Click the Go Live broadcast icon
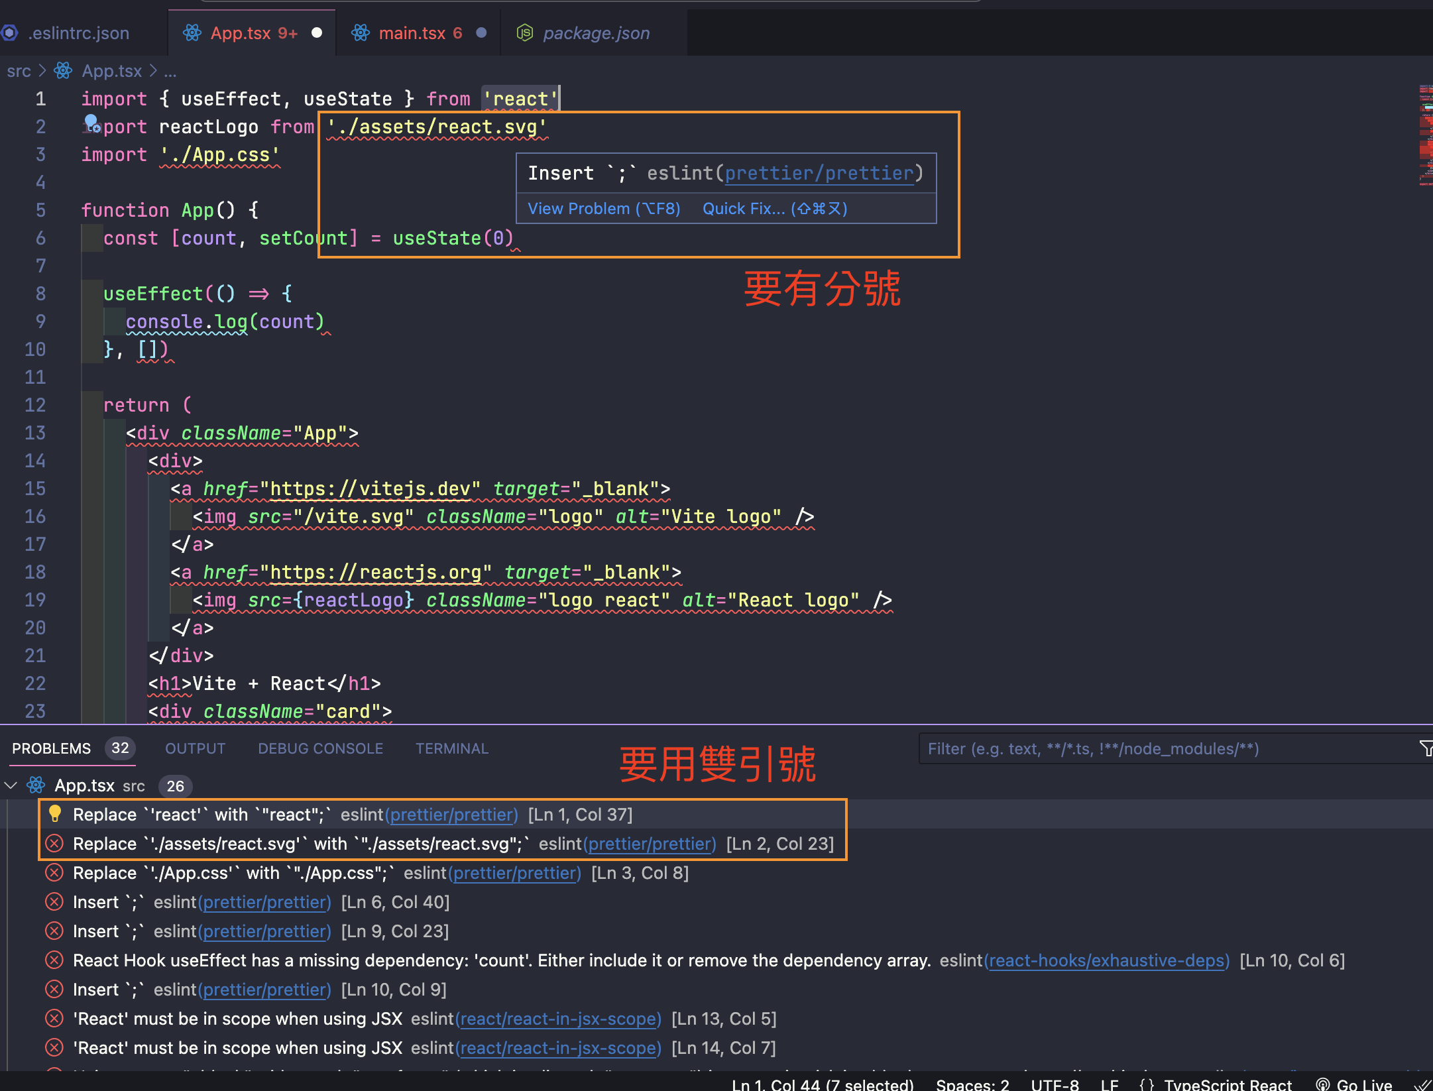1433x1091 pixels. point(1322,1084)
